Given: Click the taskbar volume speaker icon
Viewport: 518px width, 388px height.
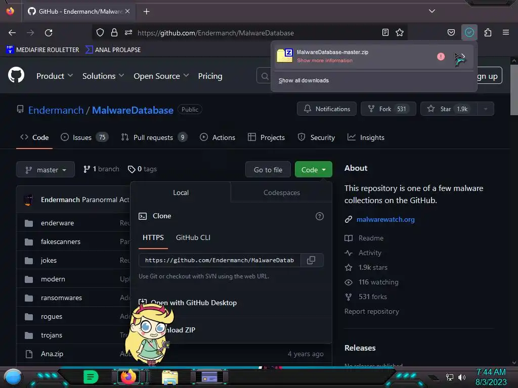Looking at the screenshot, I should pos(462,377).
